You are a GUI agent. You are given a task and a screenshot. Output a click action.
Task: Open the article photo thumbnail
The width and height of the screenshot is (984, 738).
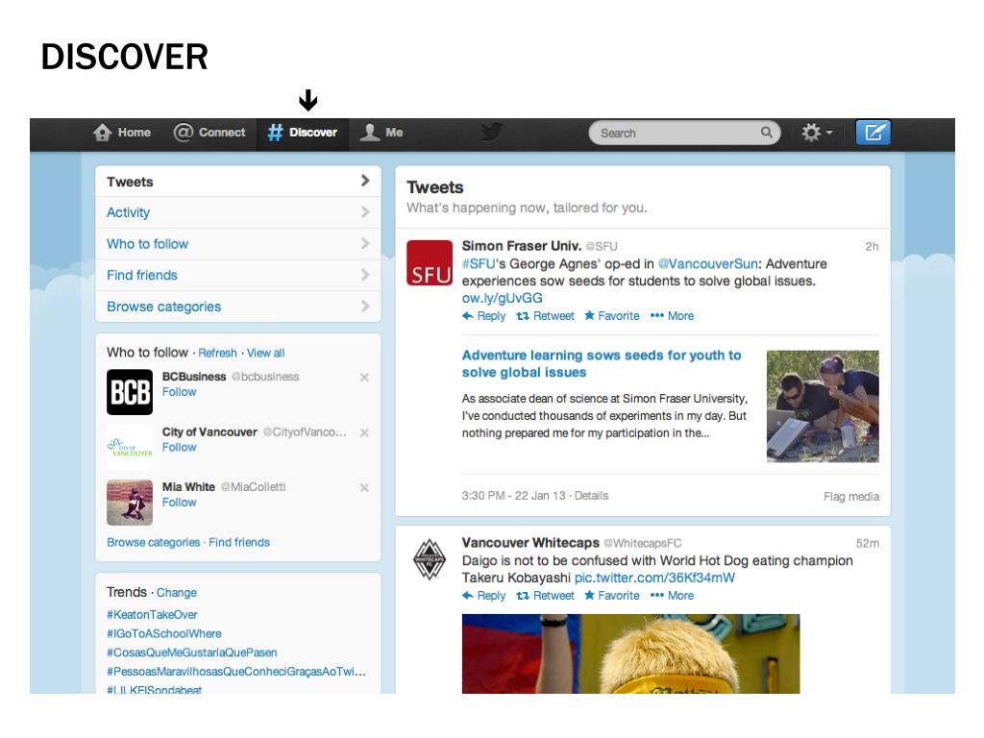pos(823,406)
